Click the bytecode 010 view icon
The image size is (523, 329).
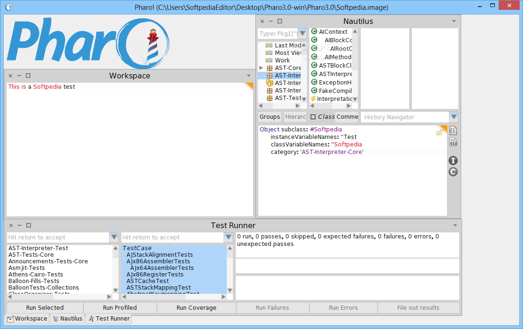click(x=453, y=142)
